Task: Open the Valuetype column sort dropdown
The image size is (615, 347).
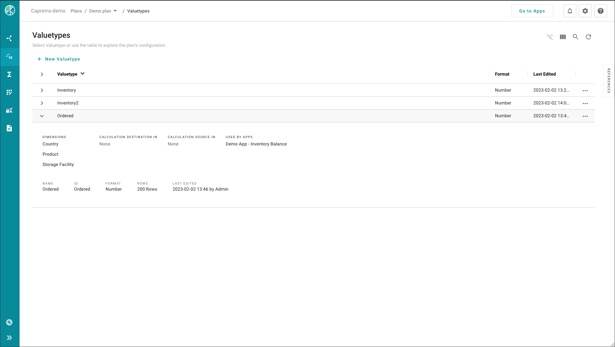Action: (x=83, y=74)
